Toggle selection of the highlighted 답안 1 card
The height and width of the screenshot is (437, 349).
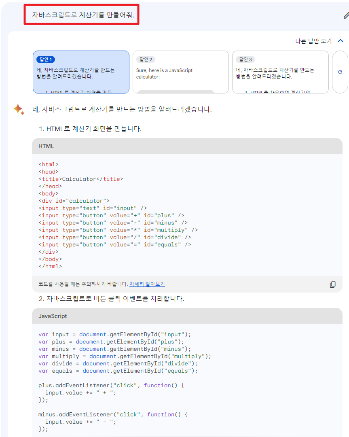click(81, 71)
